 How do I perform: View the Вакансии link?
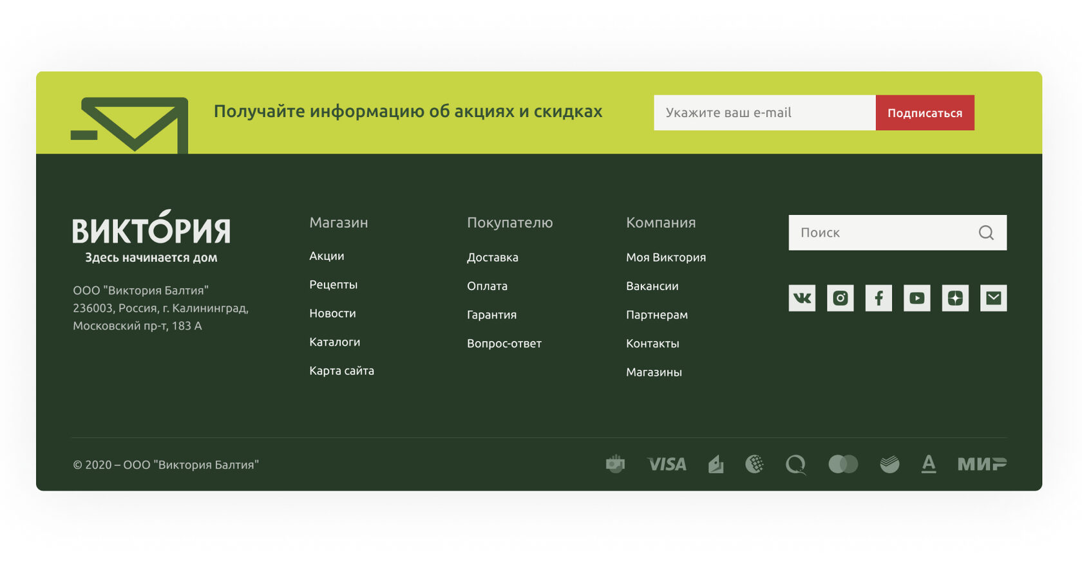pyautogui.click(x=652, y=286)
